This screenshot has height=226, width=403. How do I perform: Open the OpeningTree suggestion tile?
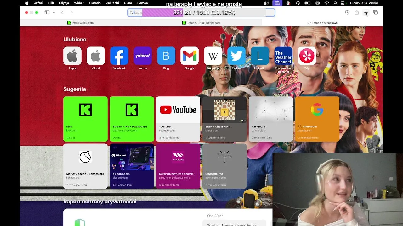(224, 166)
